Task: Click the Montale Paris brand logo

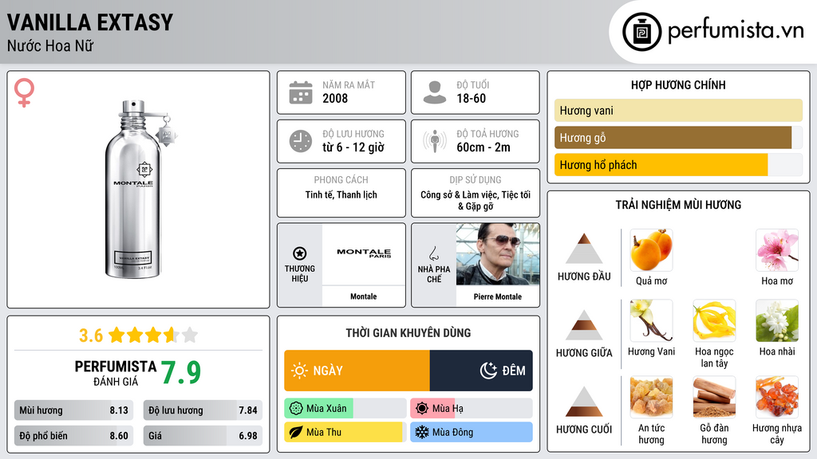Action: 364,253
